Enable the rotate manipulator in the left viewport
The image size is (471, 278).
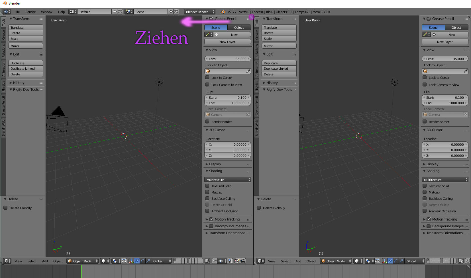[142, 261]
